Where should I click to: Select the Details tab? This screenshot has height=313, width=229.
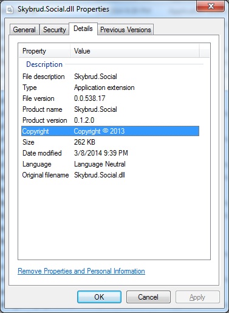(x=83, y=29)
